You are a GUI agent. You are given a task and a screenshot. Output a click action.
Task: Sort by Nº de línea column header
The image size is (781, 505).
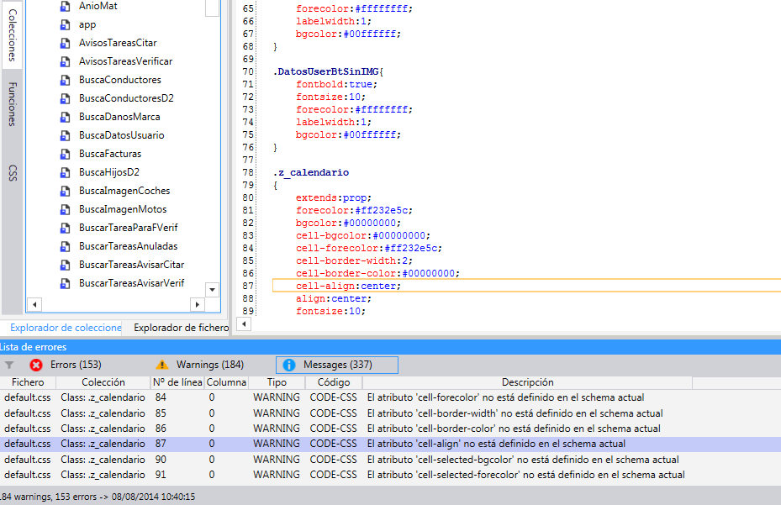(177, 382)
